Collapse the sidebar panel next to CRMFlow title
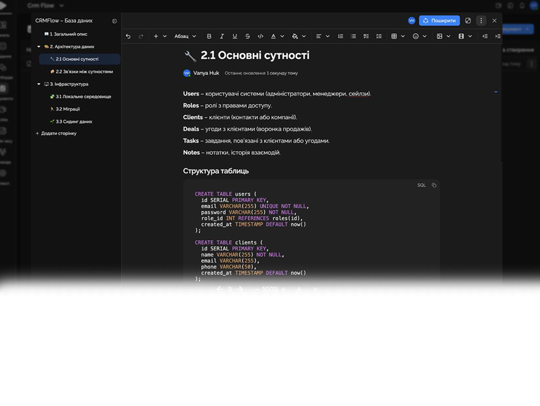 click(x=115, y=21)
